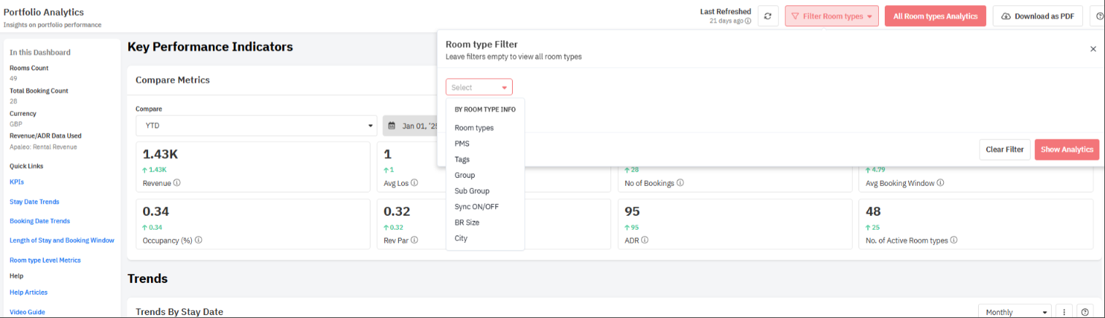The height and width of the screenshot is (318, 1105).
Task: Click the info icon next to Avg Booking Window
Action: tap(940, 183)
